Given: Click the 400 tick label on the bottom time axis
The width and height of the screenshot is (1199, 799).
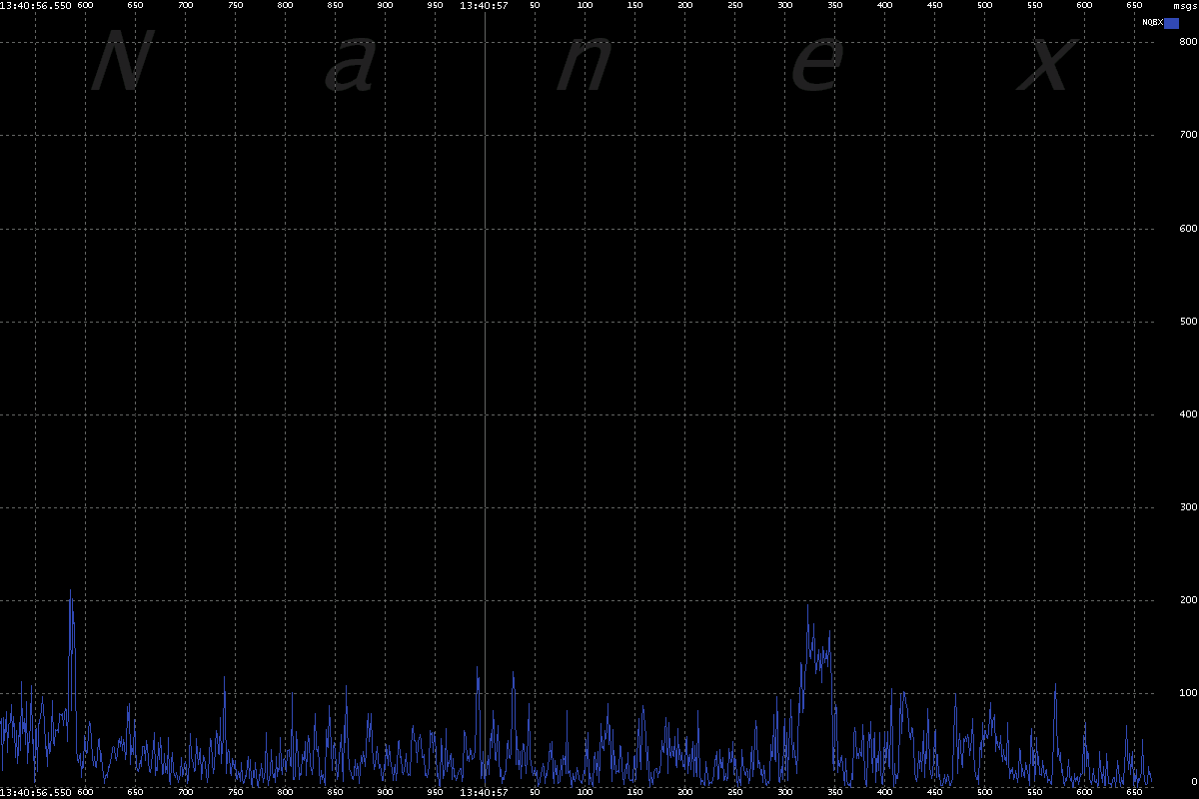Looking at the screenshot, I should [884, 792].
